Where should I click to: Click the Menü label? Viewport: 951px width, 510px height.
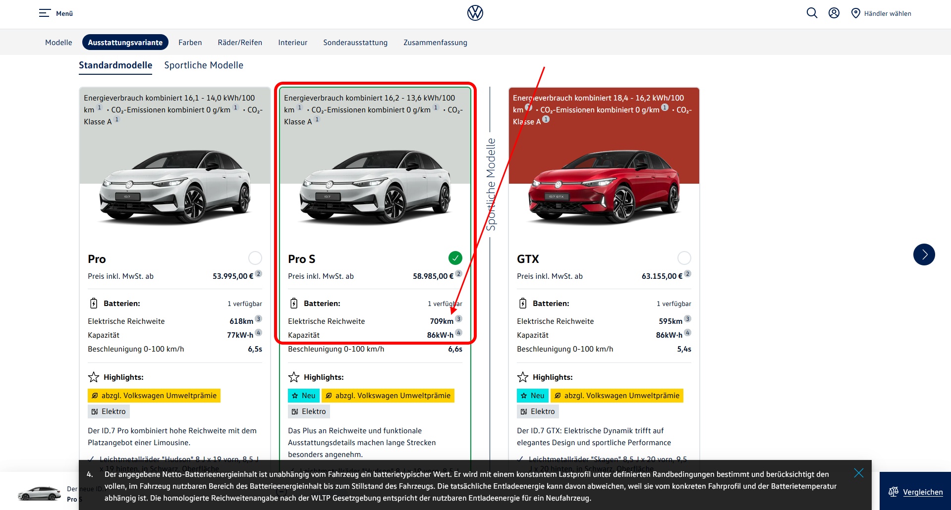[x=64, y=13]
